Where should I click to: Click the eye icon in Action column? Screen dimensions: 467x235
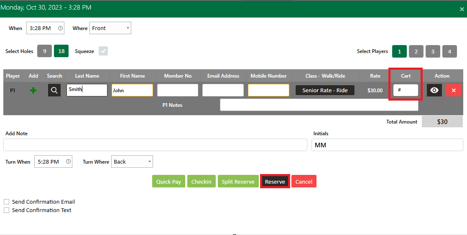click(434, 90)
